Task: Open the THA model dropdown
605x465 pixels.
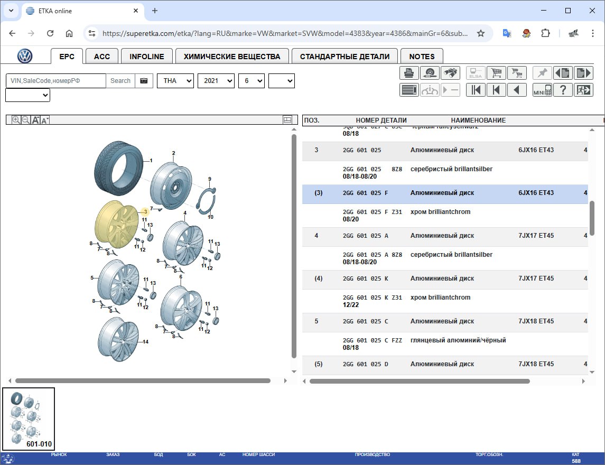Action: 175,81
